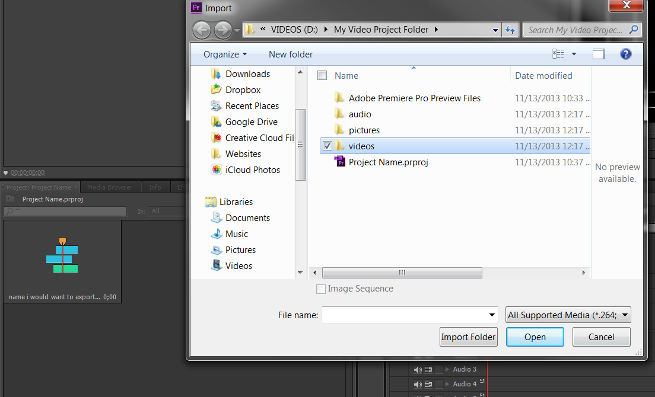
Task: Click the Import Folder button
Action: (468, 337)
